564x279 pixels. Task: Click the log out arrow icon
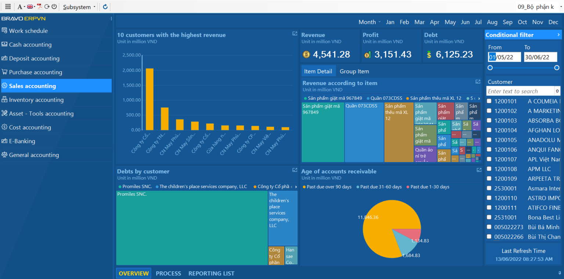click(x=47, y=7)
